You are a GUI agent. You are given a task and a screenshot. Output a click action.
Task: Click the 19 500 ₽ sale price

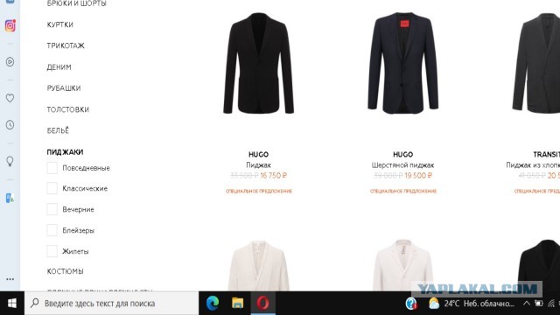[418, 176]
